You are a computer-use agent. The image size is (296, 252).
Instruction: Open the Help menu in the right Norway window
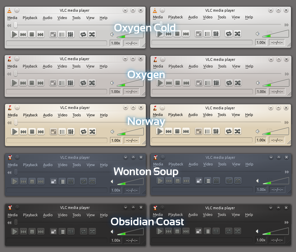coord(249,115)
